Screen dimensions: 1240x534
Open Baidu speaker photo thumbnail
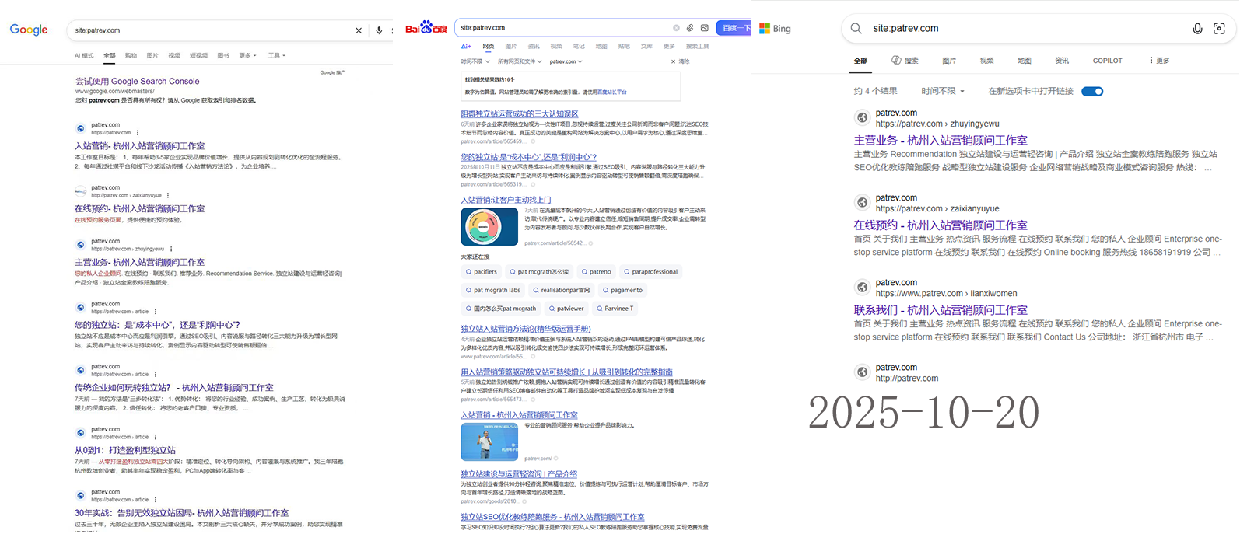click(x=489, y=442)
